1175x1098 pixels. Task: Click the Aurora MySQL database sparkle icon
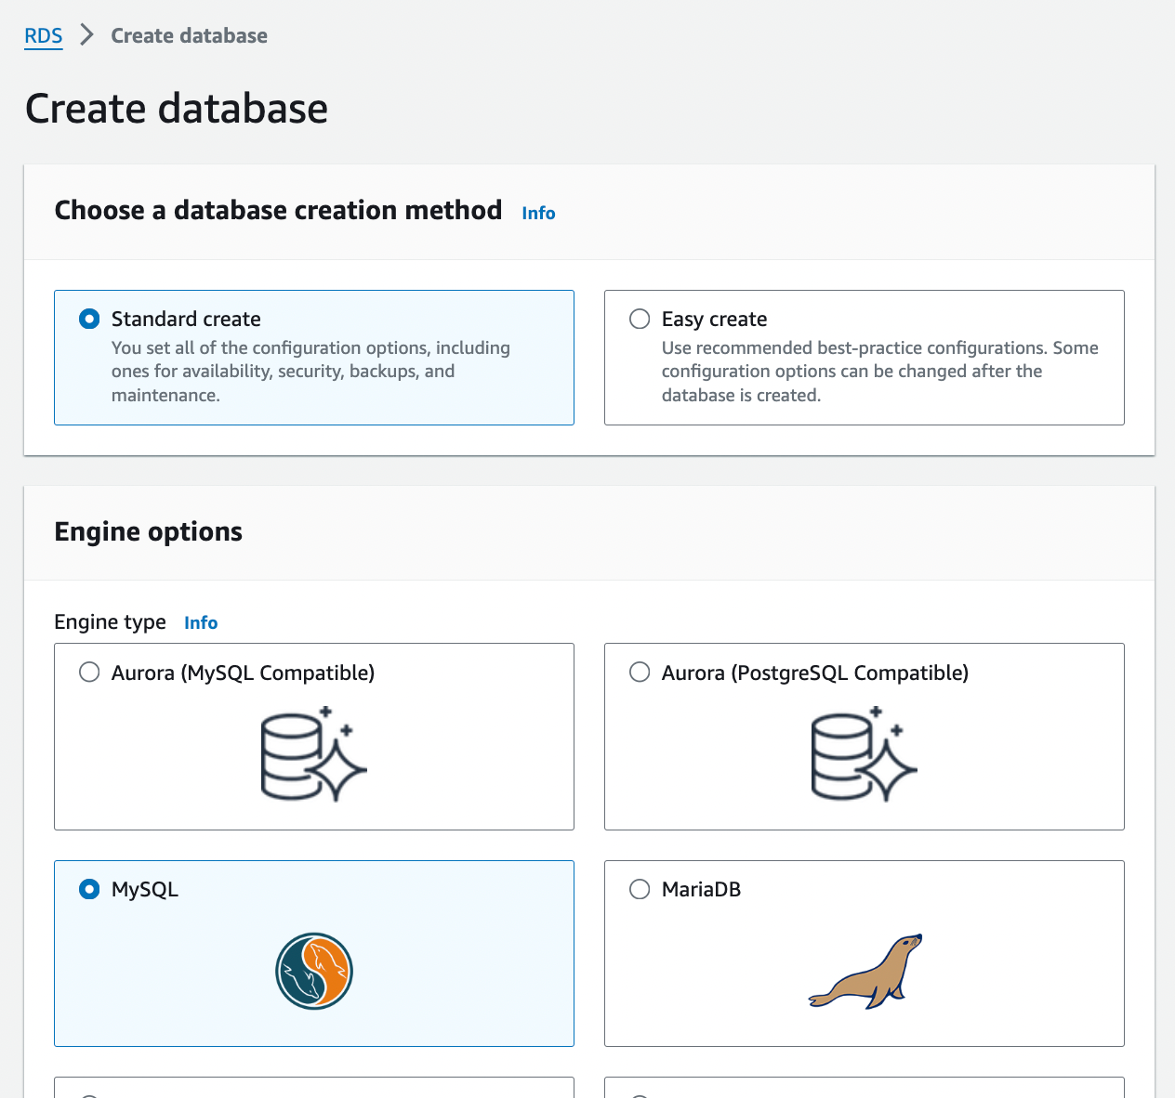coord(314,754)
